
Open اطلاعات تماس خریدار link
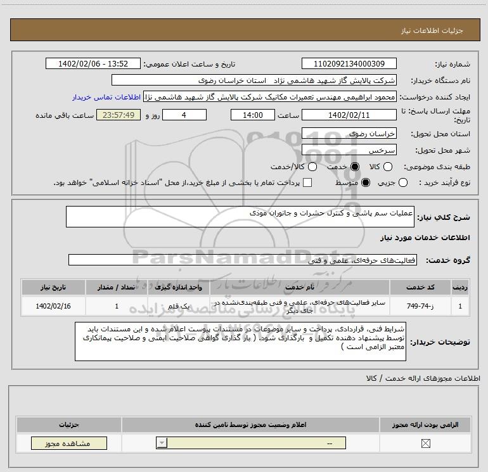[x=106, y=97]
